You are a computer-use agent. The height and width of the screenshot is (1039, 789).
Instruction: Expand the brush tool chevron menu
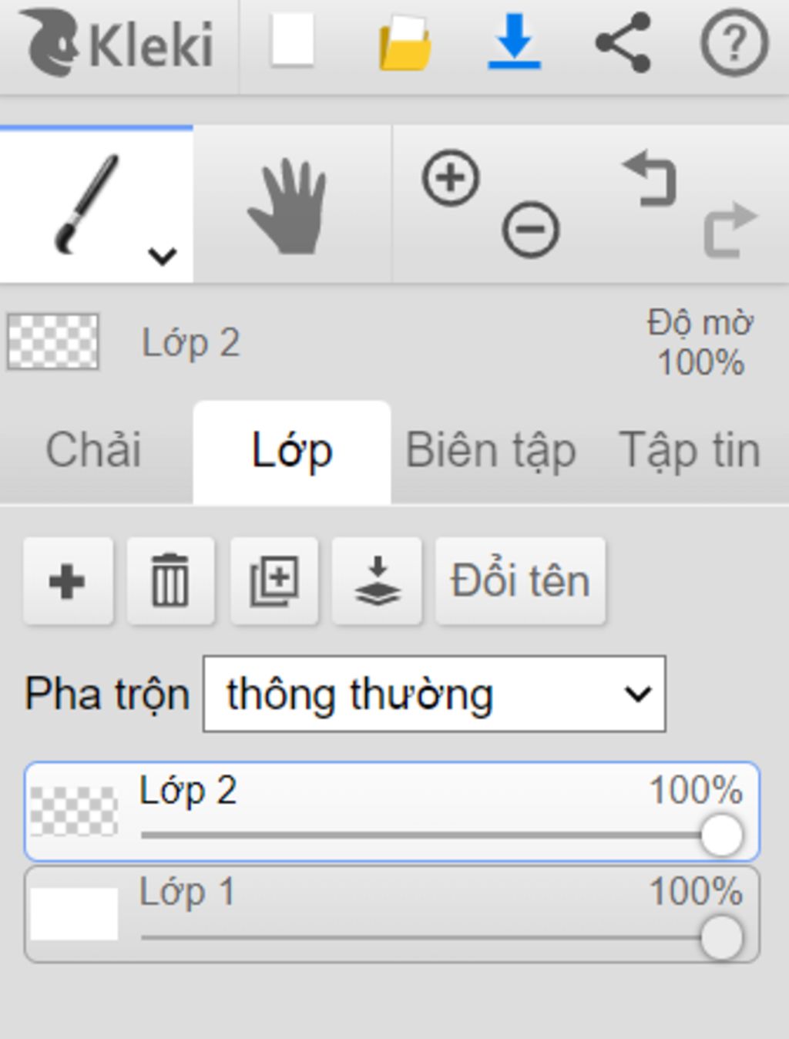pos(163,256)
